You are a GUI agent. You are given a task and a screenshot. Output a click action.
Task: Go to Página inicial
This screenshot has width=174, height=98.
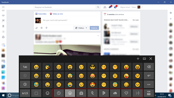[125, 7]
